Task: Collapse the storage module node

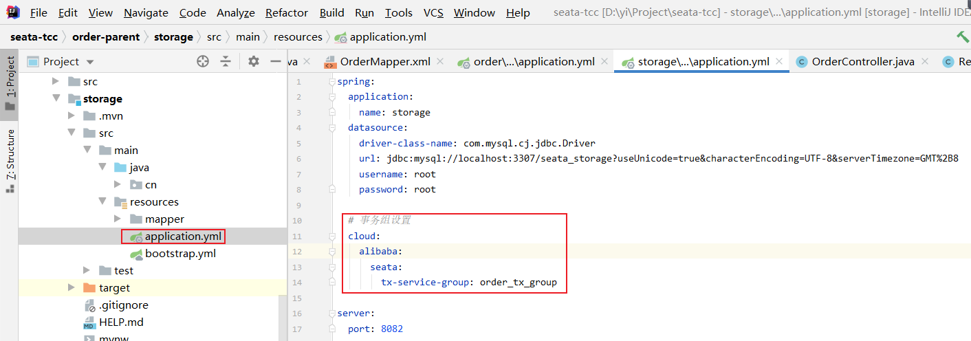Action: [x=56, y=99]
